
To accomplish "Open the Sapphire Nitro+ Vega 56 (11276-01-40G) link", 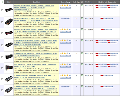I will [35, 77].
